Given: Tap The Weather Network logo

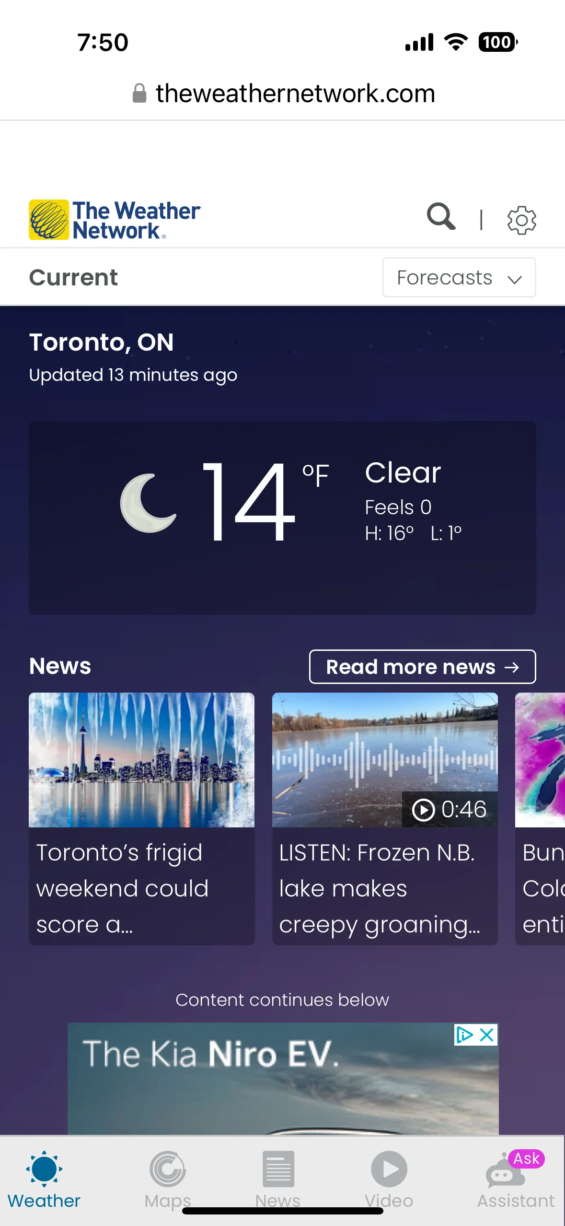Looking at the screenshot, I should click(x=115, y=220).
